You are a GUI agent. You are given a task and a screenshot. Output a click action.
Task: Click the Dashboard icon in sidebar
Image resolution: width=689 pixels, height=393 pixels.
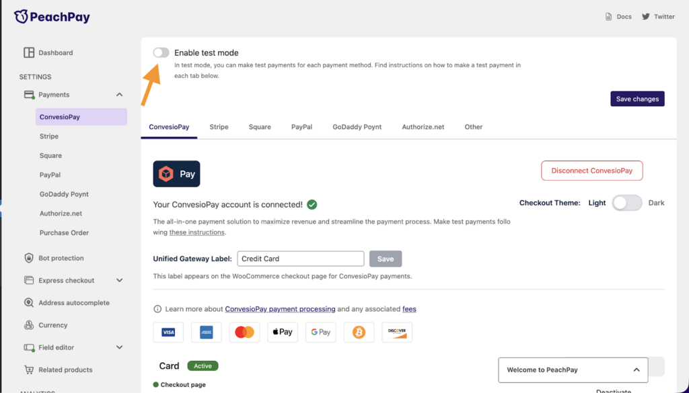pos(29,52)
